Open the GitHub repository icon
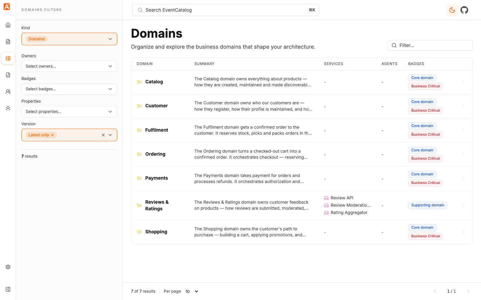481x300 pixels. [x=464, y=10]
